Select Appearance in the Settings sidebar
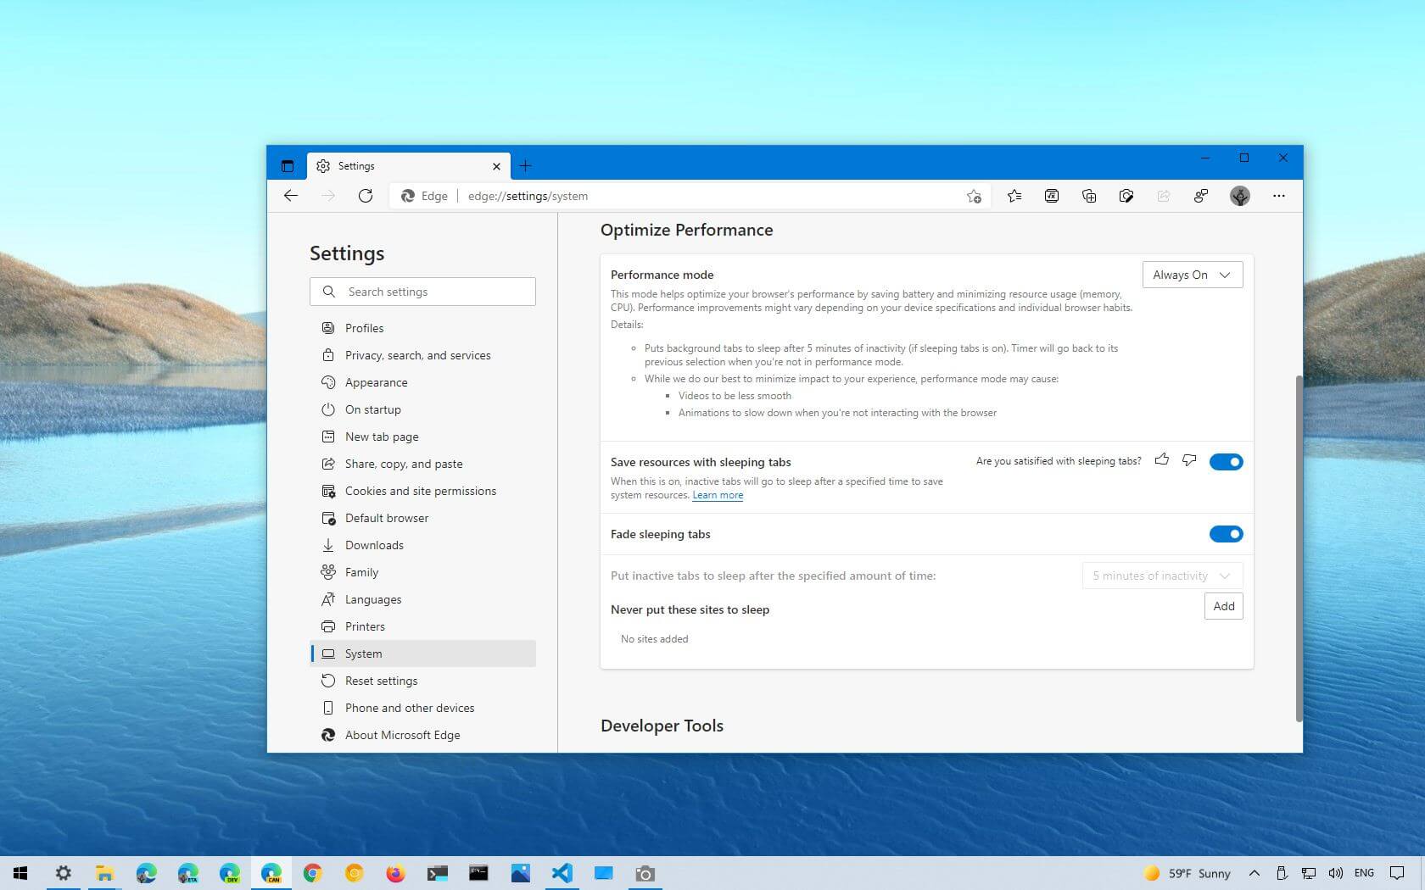 (x=376, y=382)
